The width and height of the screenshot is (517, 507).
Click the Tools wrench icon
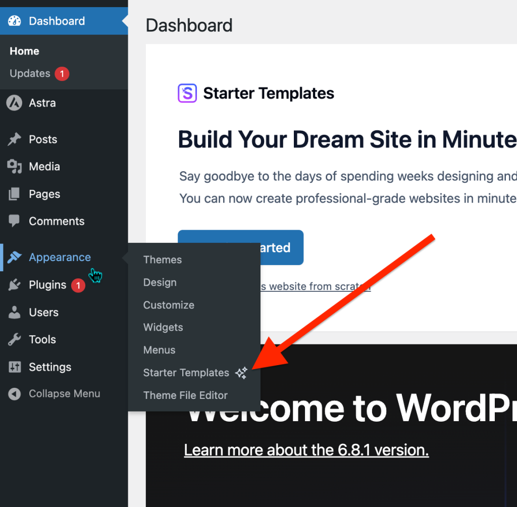[14, 340]
